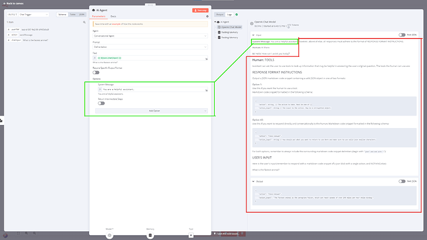
Task: Toggle Require Specific Output Format
Action: [x=96, y=72]
